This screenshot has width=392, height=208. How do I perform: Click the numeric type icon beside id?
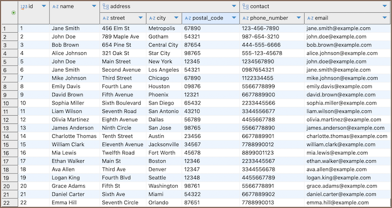(24, 7)
